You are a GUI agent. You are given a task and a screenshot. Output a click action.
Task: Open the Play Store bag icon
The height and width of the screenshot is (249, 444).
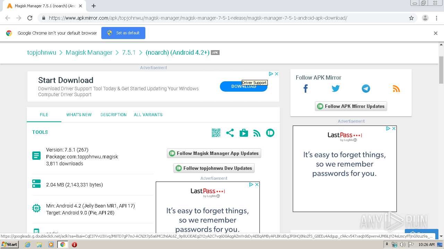pyautogui.click(x=244, y=133)
